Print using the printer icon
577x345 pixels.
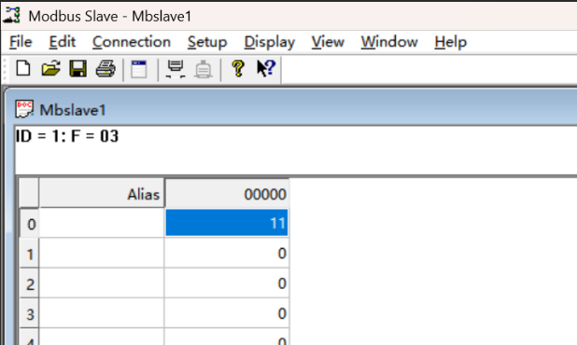pyautogui.click(x=106, y=69)
